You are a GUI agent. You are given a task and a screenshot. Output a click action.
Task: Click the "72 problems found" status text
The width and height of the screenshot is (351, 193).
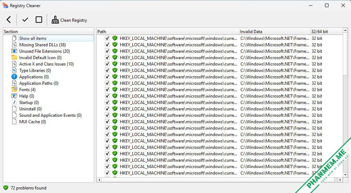29,188
